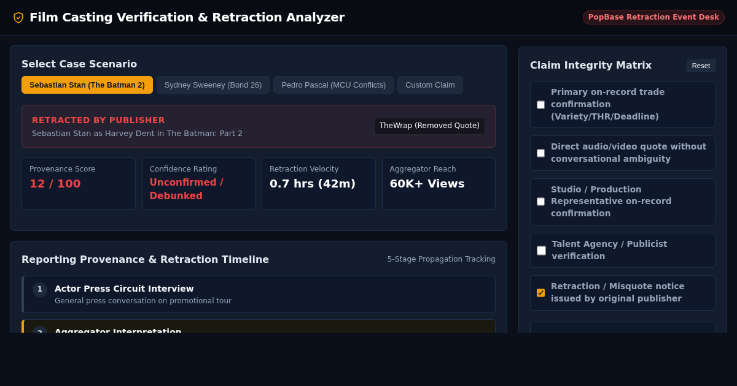Image resolution: width=737 pixels, height=386 pixels.
Task: Click 5-Stage Propagation Tracking label
Action: tap(441, 259)
